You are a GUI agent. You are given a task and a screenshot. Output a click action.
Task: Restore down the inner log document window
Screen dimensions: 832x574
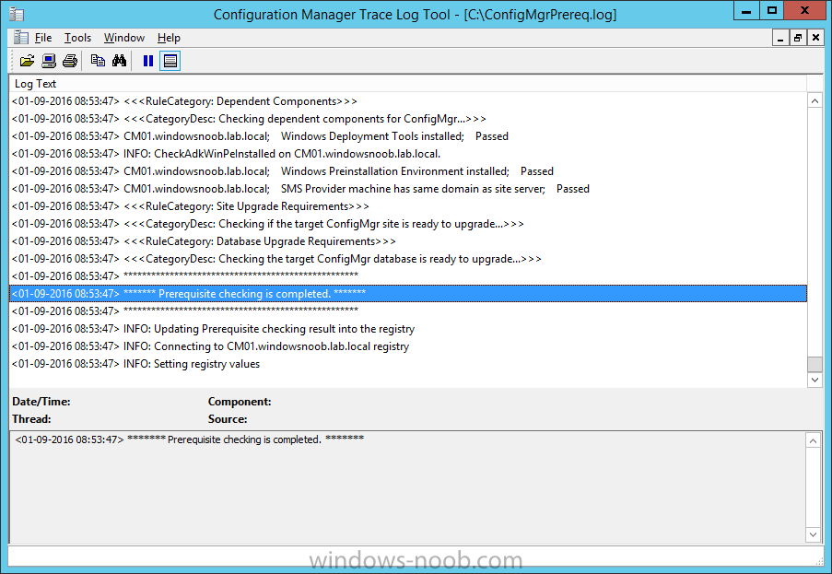tap(798, 38)
